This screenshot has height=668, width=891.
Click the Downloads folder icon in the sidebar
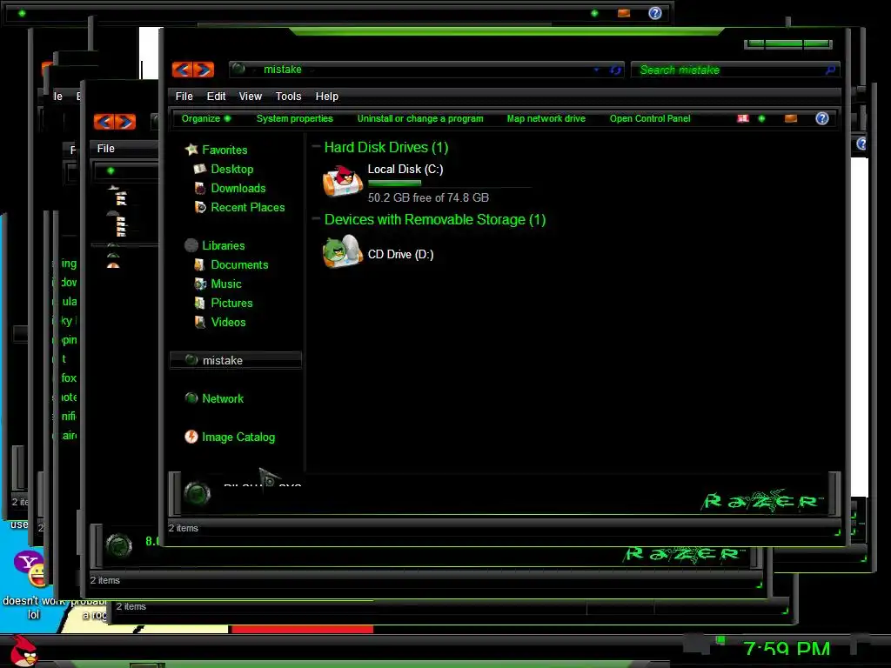[x=199, y=188]
